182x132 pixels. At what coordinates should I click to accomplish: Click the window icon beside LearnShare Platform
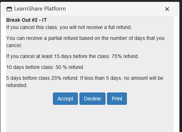coord(9,9)
